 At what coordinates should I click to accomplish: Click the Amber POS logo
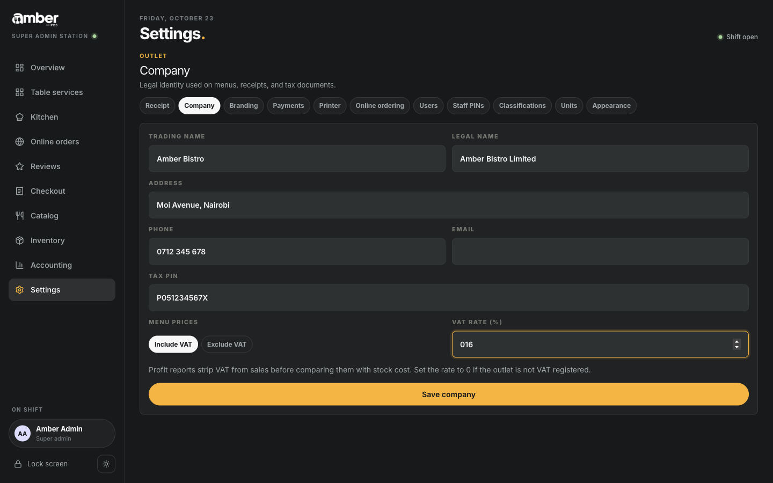coord(35,19)
